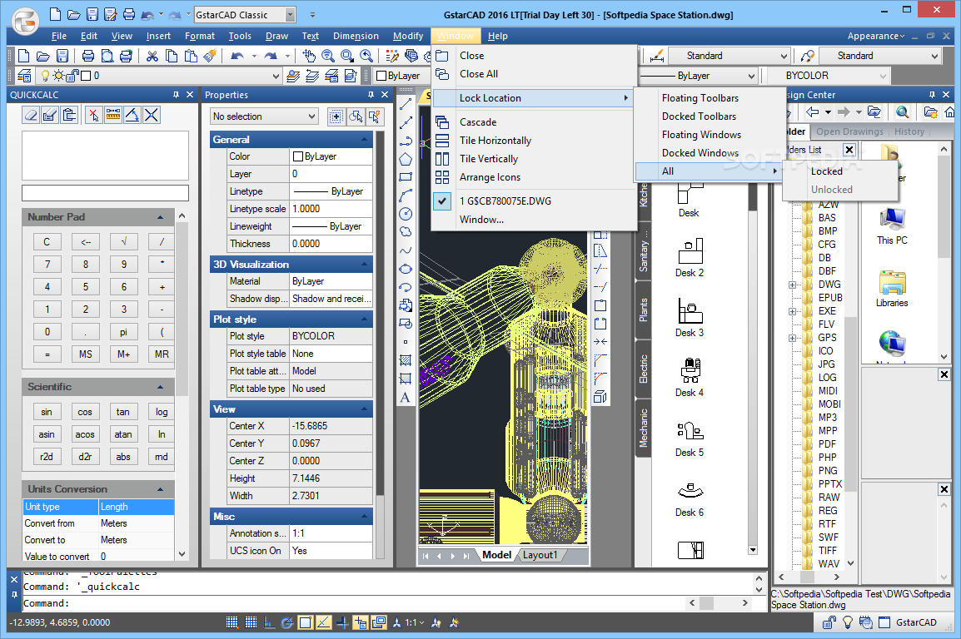
Task: Open the Layer Properties Manager icon
Action: (24, 76)
